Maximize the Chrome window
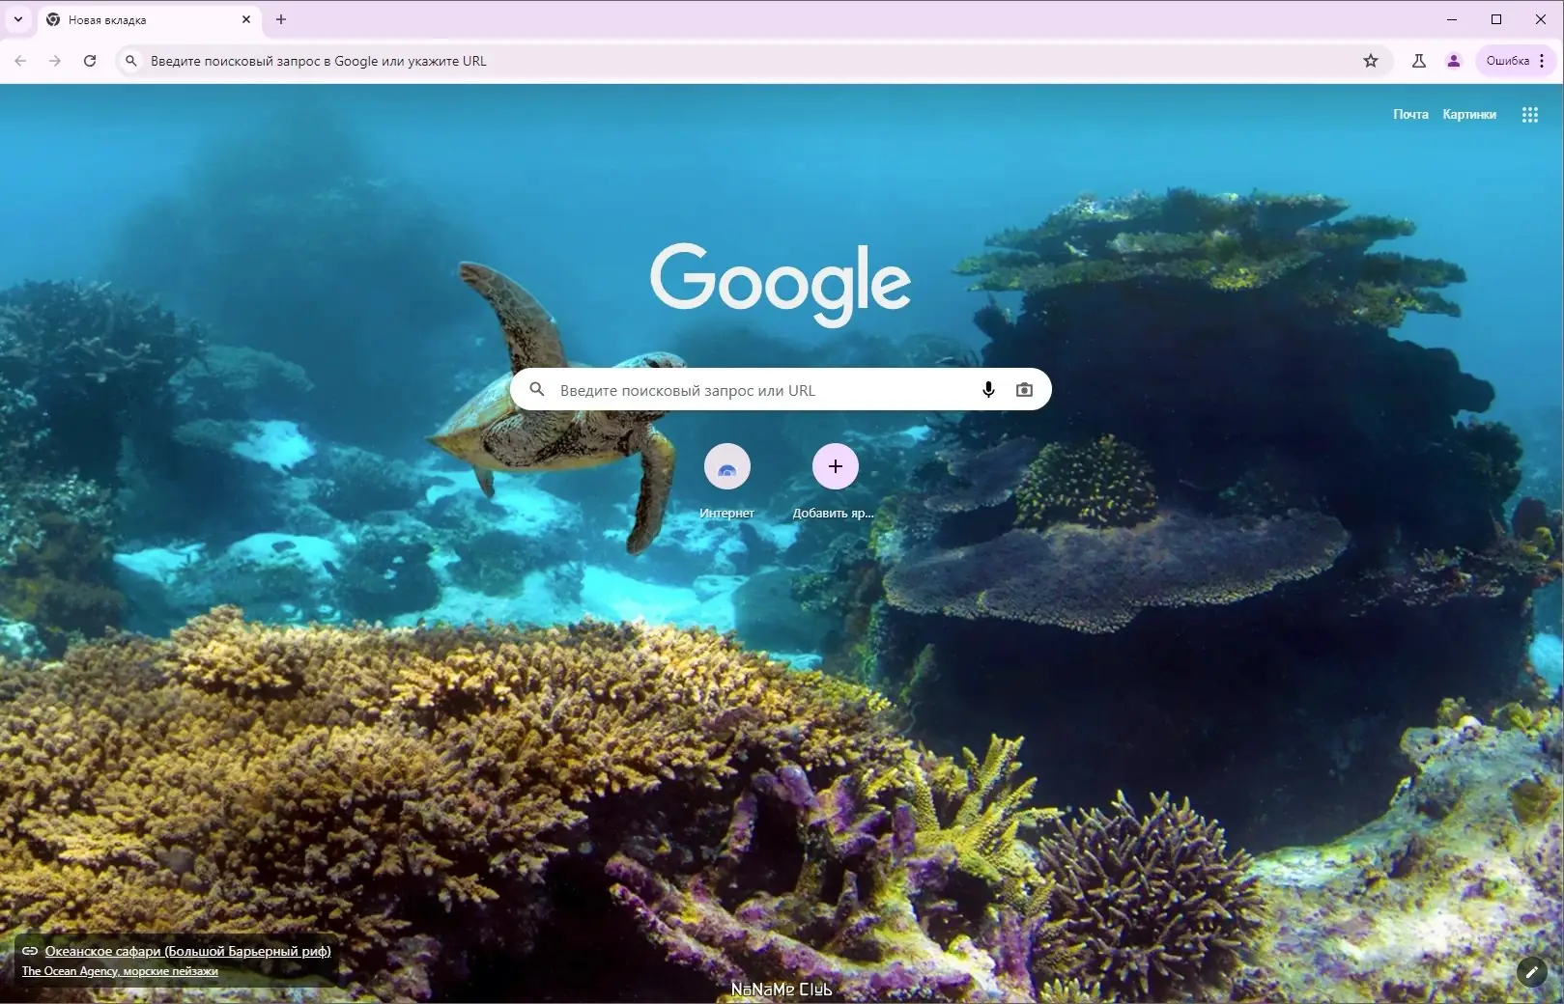1564x1004 pixels. [x=1496, y=19]
